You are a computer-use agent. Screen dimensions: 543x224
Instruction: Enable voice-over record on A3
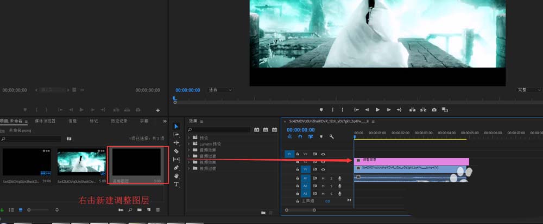coord(340,193)
